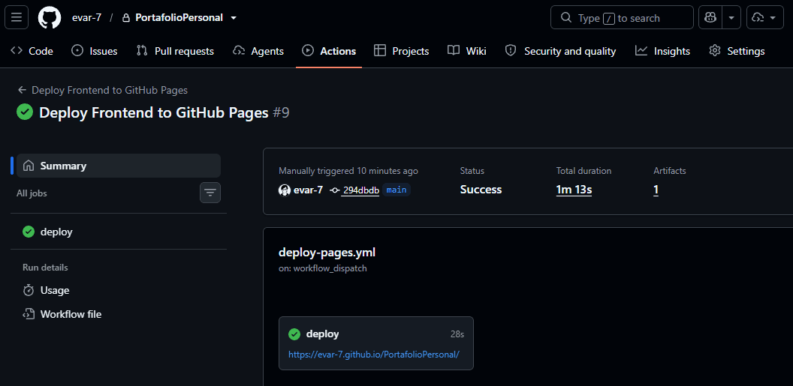Viewport: 793px width, 386px height.
Task: Click the home icon next to Summary
Action: (x=29, y=166)
